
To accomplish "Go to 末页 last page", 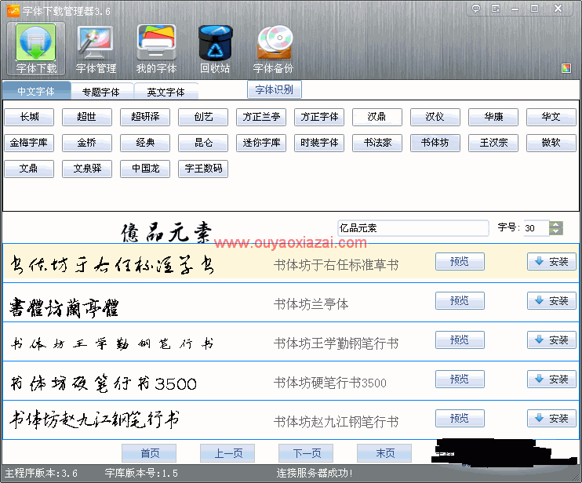I will [x=384, y=453].
